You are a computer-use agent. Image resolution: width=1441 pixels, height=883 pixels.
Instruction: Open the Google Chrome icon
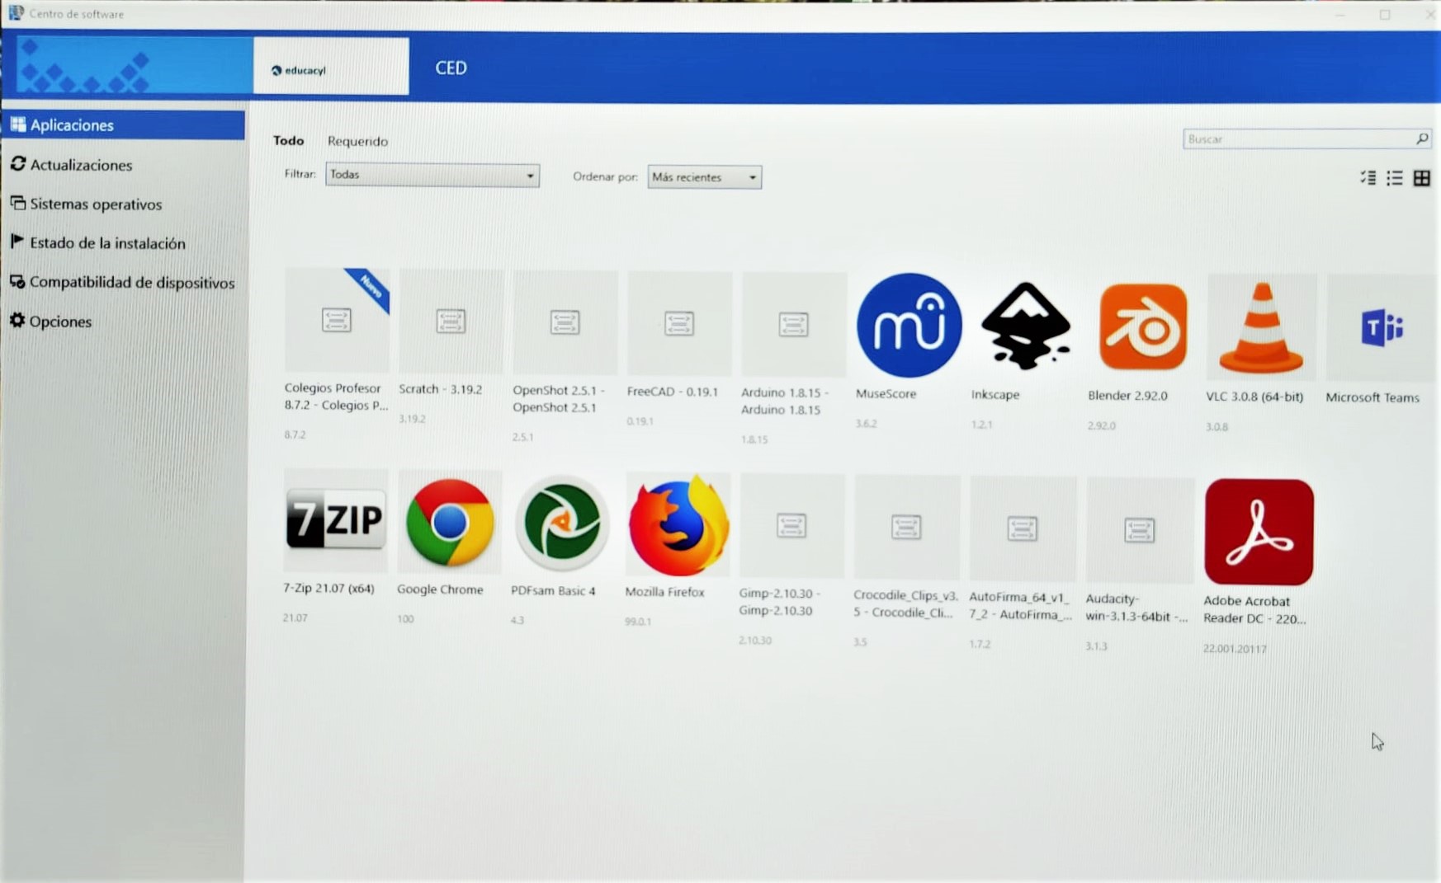pyautogui.click(x=450, y=522)
